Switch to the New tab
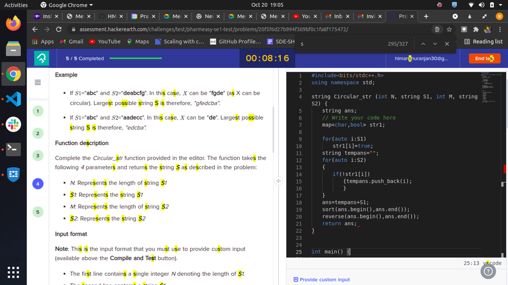This screenshot has height=285, width=508. (x=205, y=16)
